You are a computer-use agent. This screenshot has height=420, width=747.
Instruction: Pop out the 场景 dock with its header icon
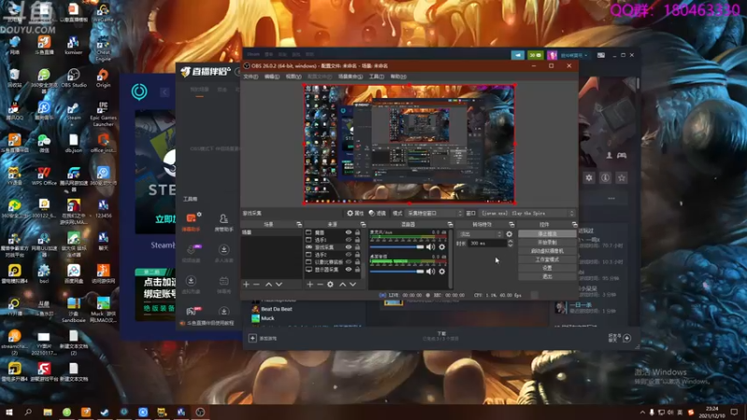[x=299, y=224]
